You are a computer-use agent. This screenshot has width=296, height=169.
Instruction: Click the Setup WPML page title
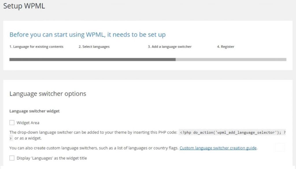[24, 6]
